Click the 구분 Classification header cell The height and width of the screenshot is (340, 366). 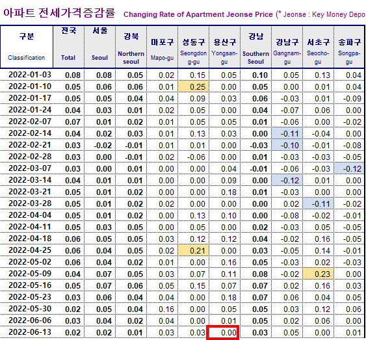point(27,47)
